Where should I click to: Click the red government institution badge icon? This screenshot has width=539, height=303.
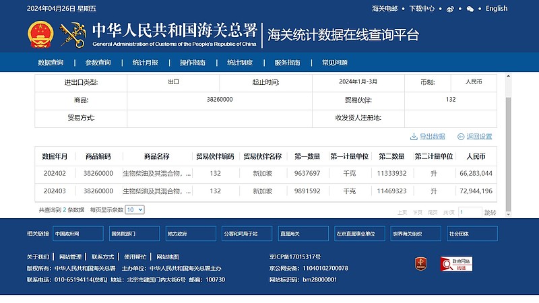[x=420, y=264]
